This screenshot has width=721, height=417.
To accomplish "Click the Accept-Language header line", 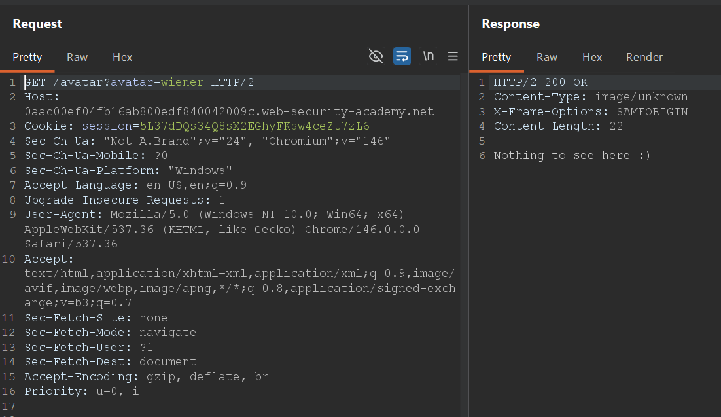I will (x=135, y=185).
